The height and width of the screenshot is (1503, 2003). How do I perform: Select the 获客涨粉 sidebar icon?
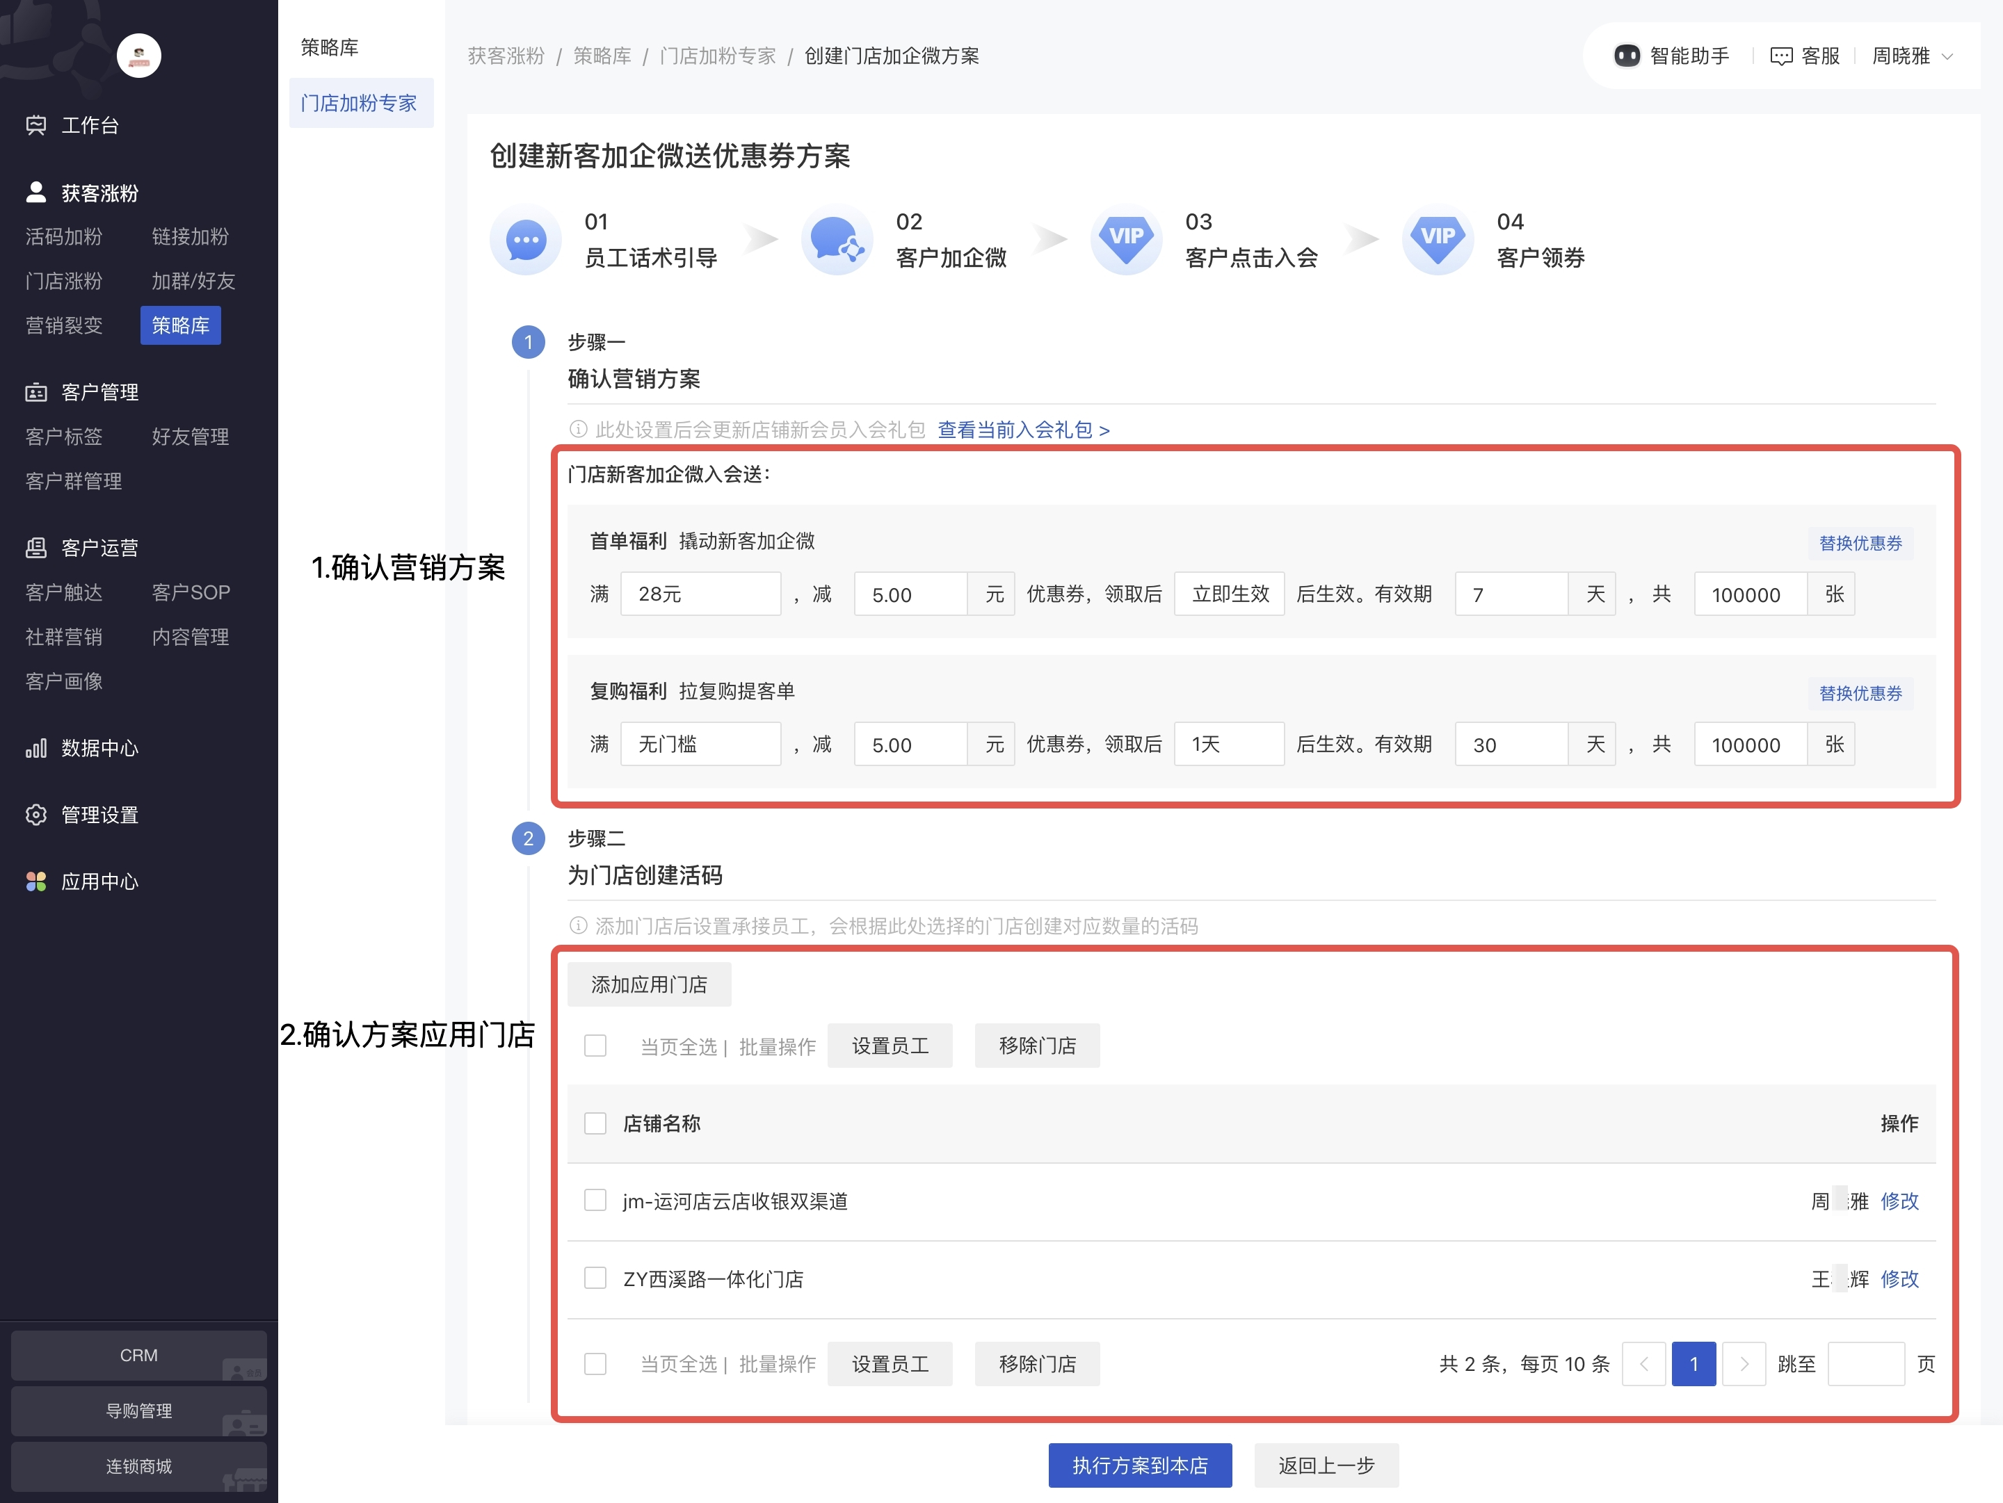[x=36, y=191]
